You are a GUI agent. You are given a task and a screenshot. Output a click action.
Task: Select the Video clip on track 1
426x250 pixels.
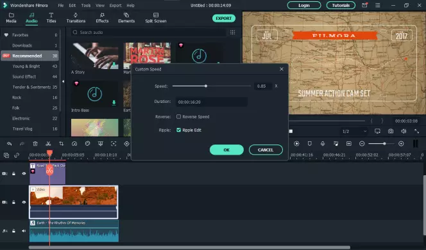74,202
